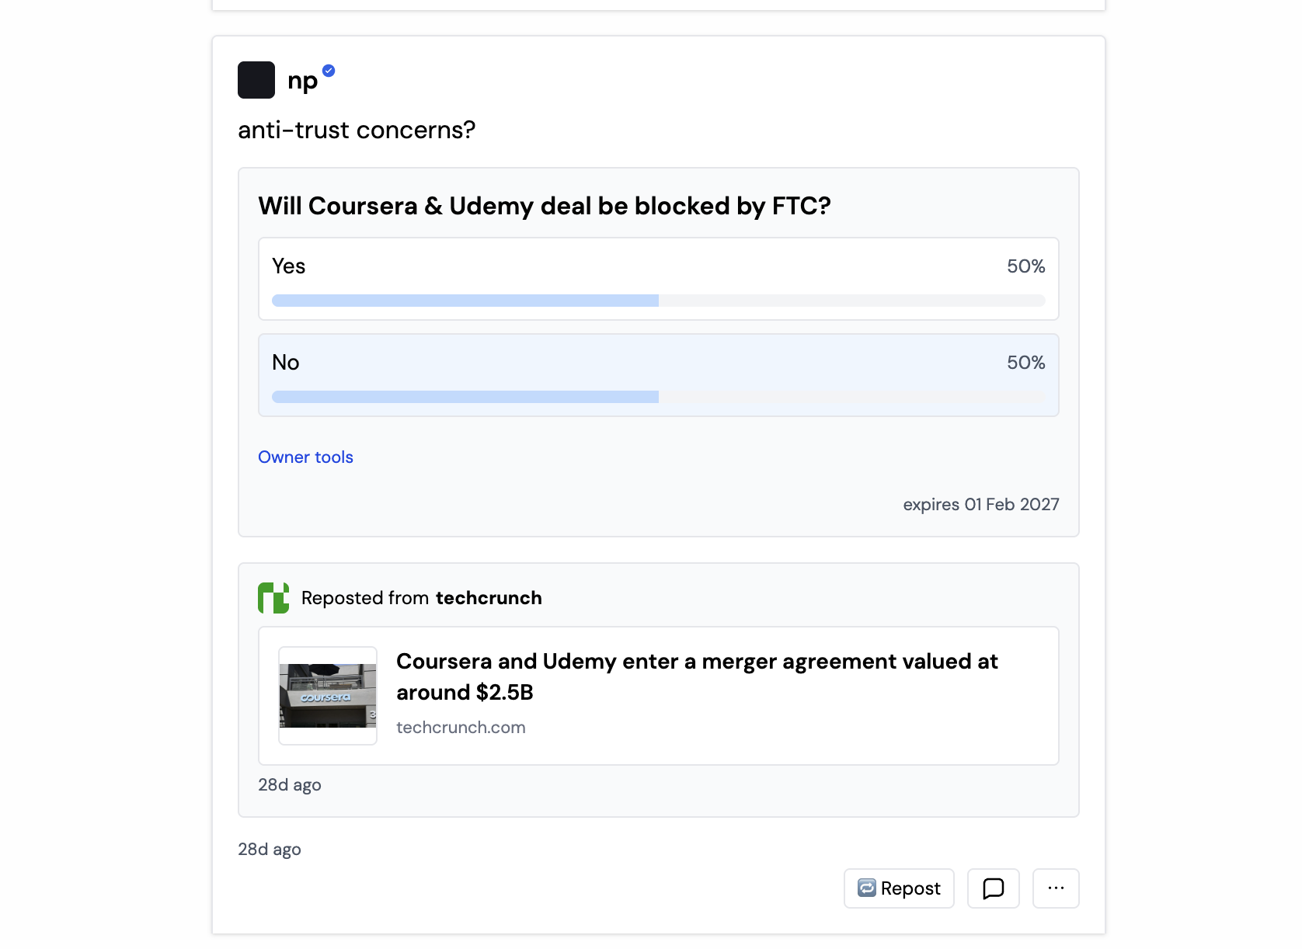This screenshot has height=949, width=1302.
Task: Click the verified badge next to np
Action: (x=329, y=70)
